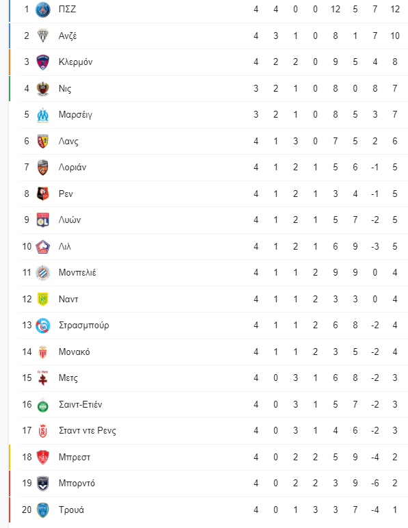Click the ΠΣΖ club crest
Screen dimensions: 408x528
coord(43,10)
